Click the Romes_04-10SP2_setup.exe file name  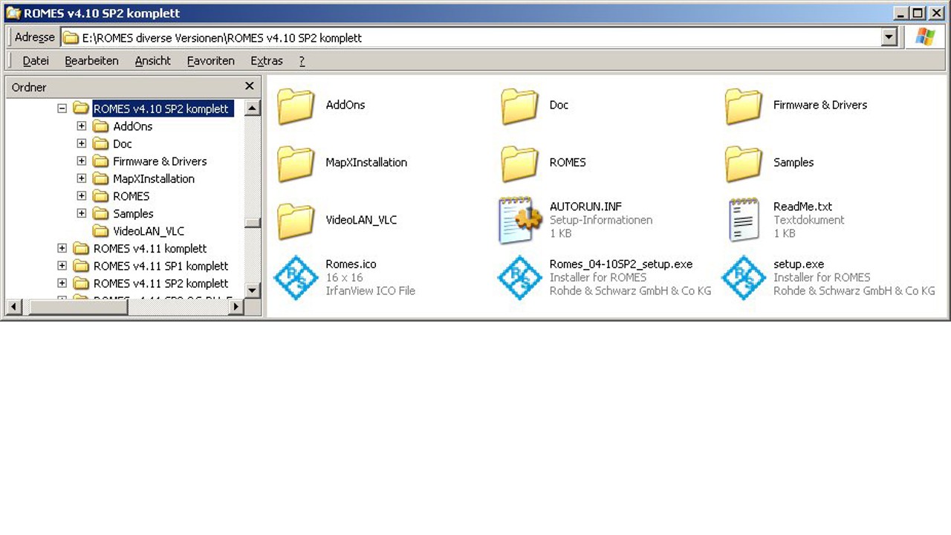(621, 264)
